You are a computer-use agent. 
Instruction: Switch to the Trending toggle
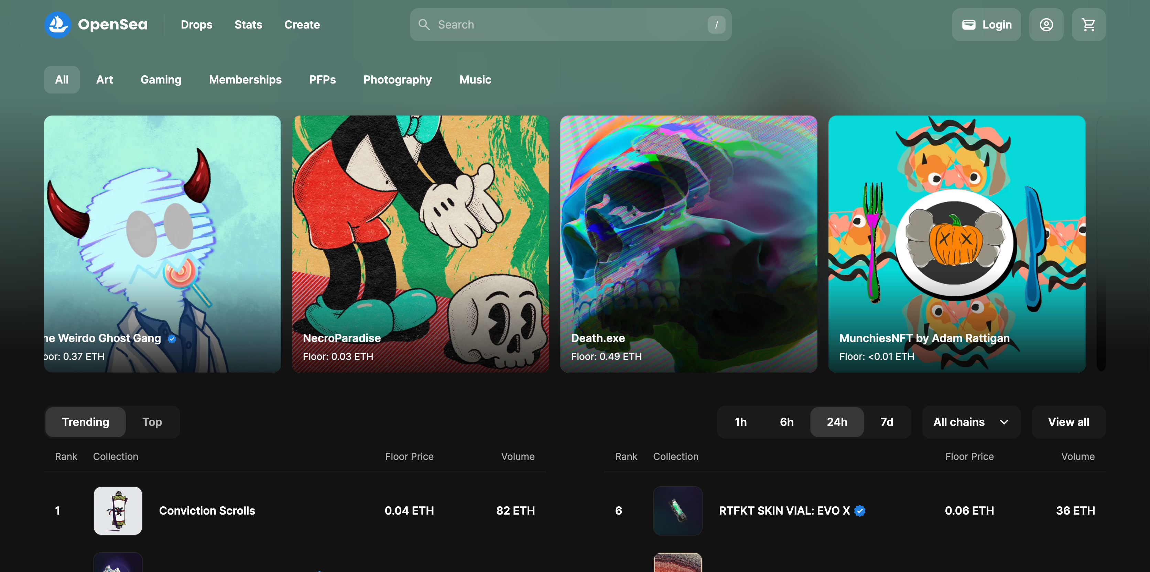pyautogui.click(x=85, y=422)
